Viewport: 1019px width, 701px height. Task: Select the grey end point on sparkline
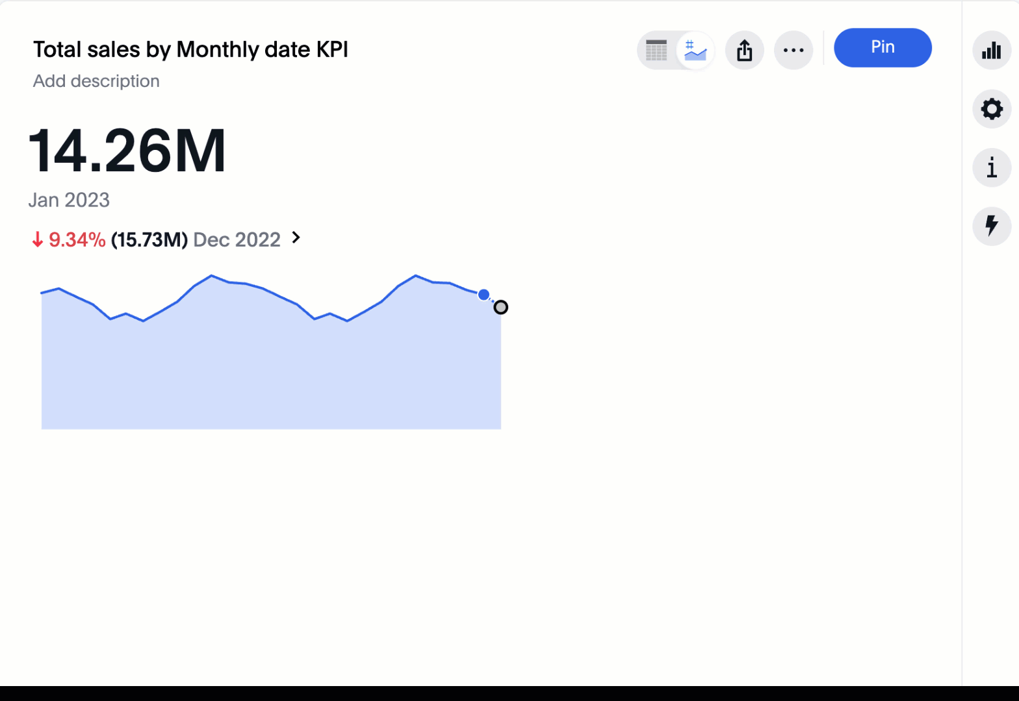(x=500, y=307)
